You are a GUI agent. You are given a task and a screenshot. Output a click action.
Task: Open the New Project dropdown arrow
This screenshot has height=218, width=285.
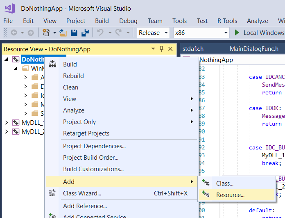coord(54,33)
